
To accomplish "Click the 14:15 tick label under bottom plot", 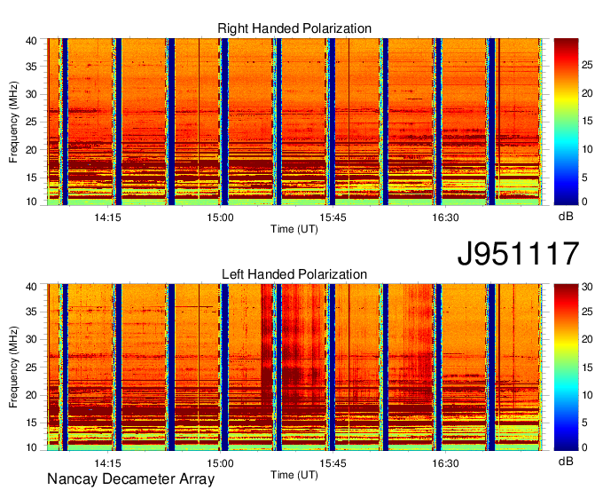I will click(107, 463).
